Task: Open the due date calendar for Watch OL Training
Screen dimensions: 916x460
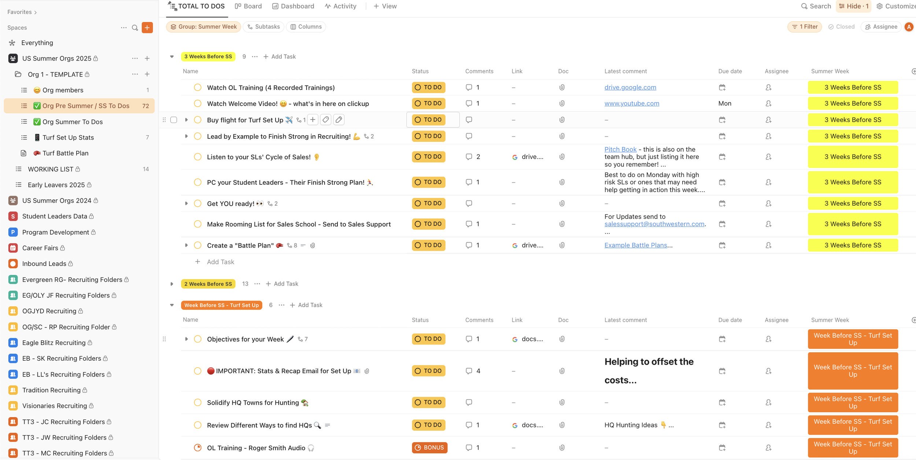Action: (722, 88)
